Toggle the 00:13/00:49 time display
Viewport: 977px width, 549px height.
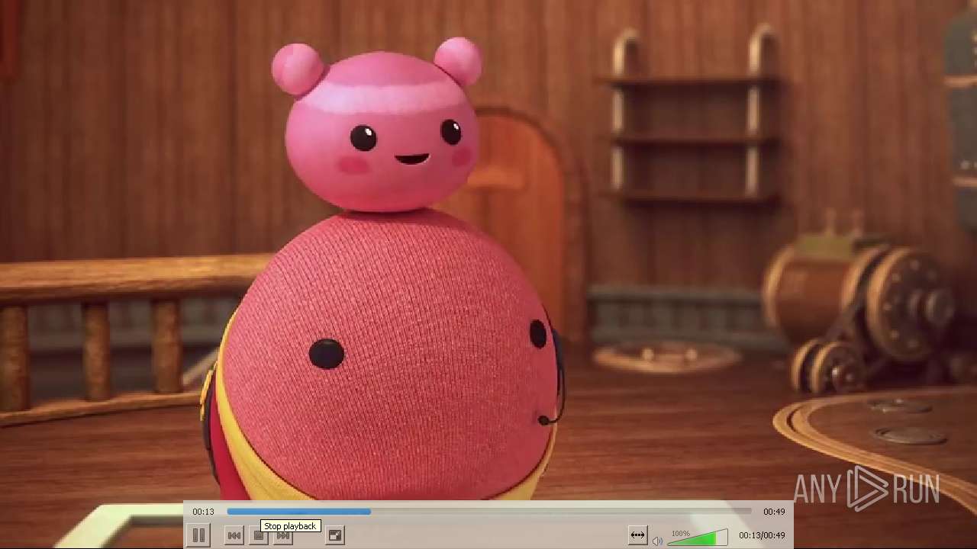[761, 535]
